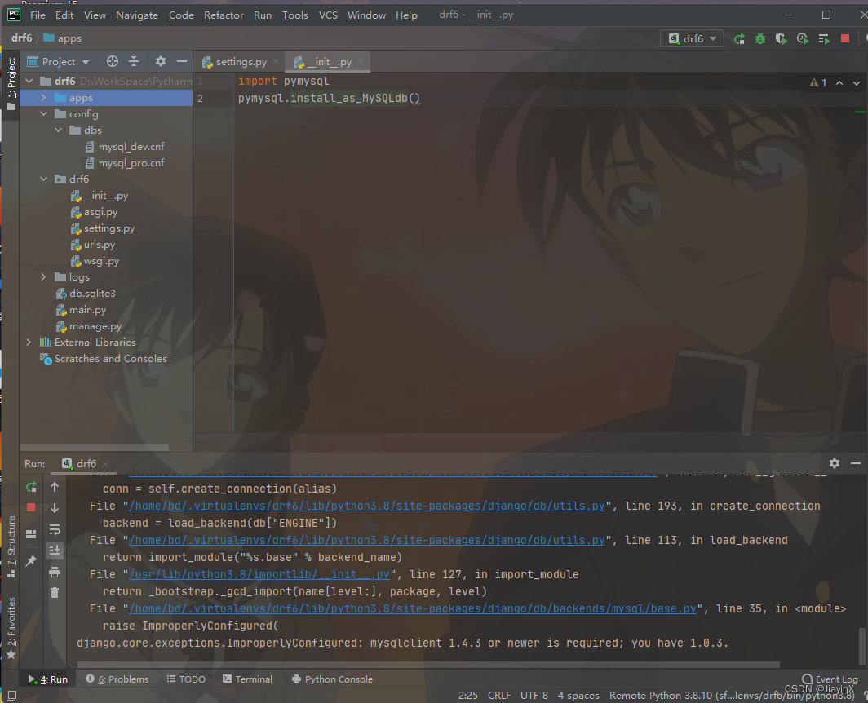Toggle the tool window quick-access icon
Image resolution: width=868 pixels, height=703 pixels.
click(x=11, y=695)
